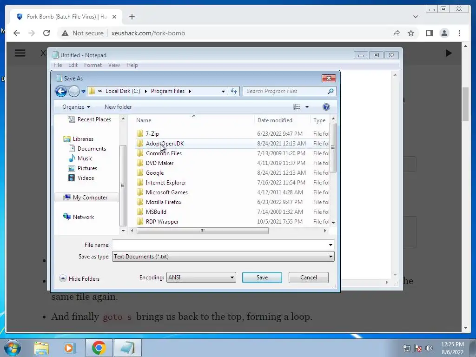This screenshot has height=357, width=476.
Task: Open Notepad View menu
Action: (114, 65)
